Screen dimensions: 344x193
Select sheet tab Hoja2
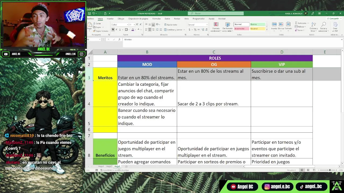click(109, 166)
